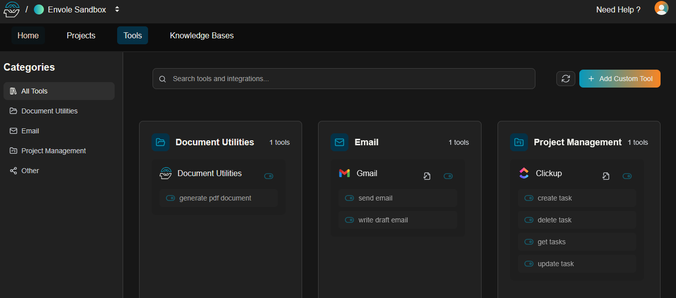Click the create task label
Image resolution: width=676 pixels, height=298 pixels.
555,198
